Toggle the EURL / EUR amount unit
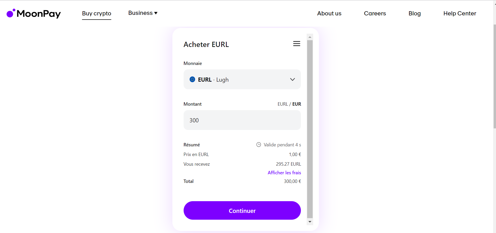This screenshot has height=233, width=496. (x=289, y=104)
